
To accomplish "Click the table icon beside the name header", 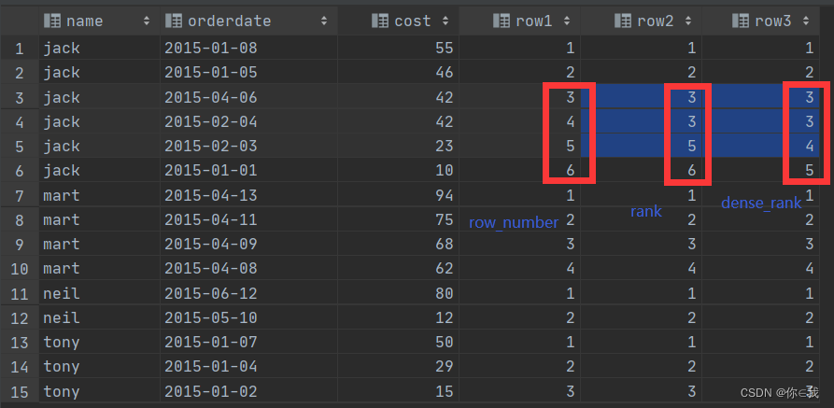I will [51, 21].
